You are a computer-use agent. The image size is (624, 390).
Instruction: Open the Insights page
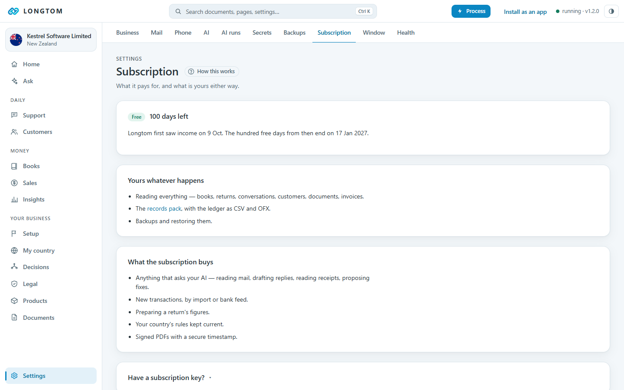(51, 199)
